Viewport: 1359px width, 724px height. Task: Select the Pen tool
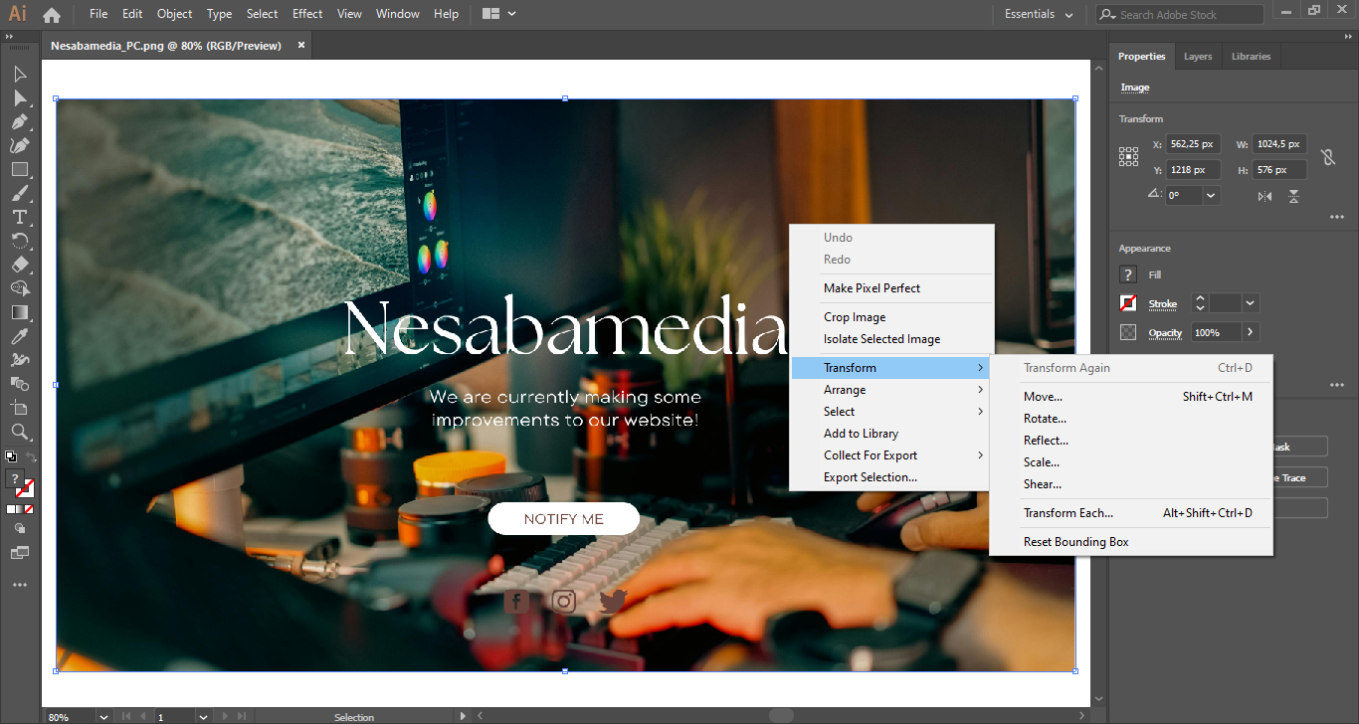20,122
